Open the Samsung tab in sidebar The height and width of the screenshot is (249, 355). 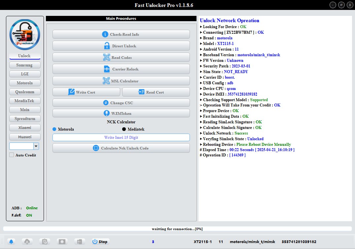(25, 65)
